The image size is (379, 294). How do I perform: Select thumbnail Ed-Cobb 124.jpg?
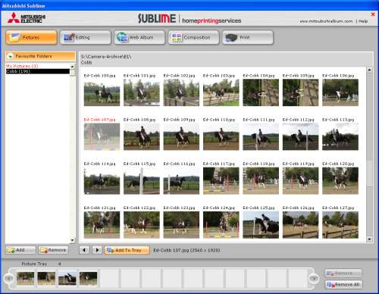click(221, 225)
